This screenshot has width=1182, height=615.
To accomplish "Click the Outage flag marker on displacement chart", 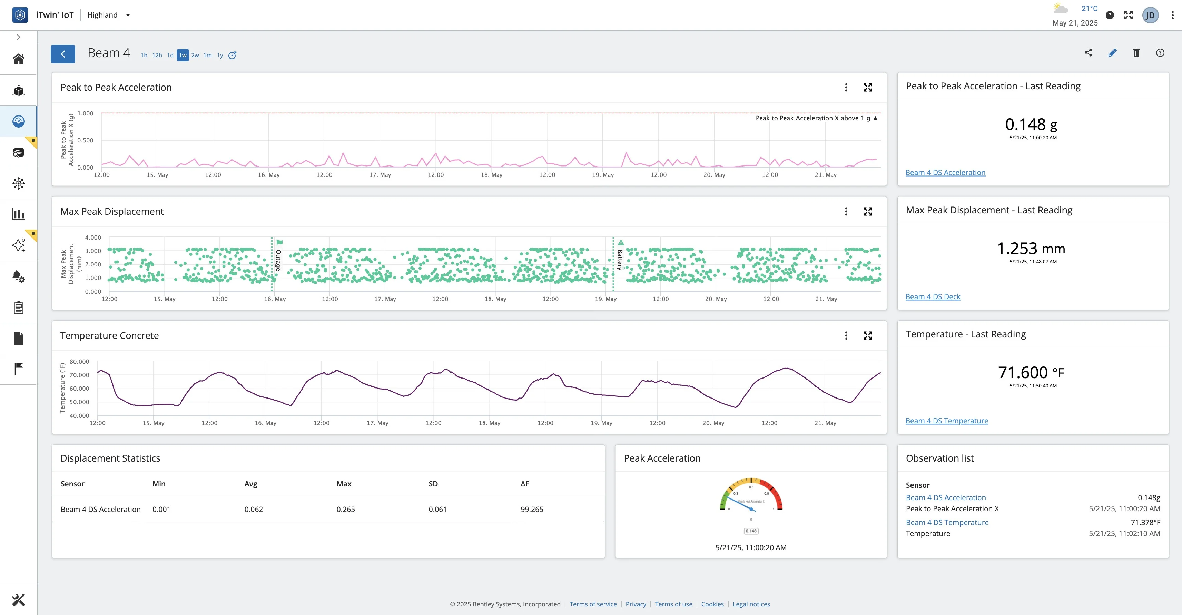I will 279,242.
